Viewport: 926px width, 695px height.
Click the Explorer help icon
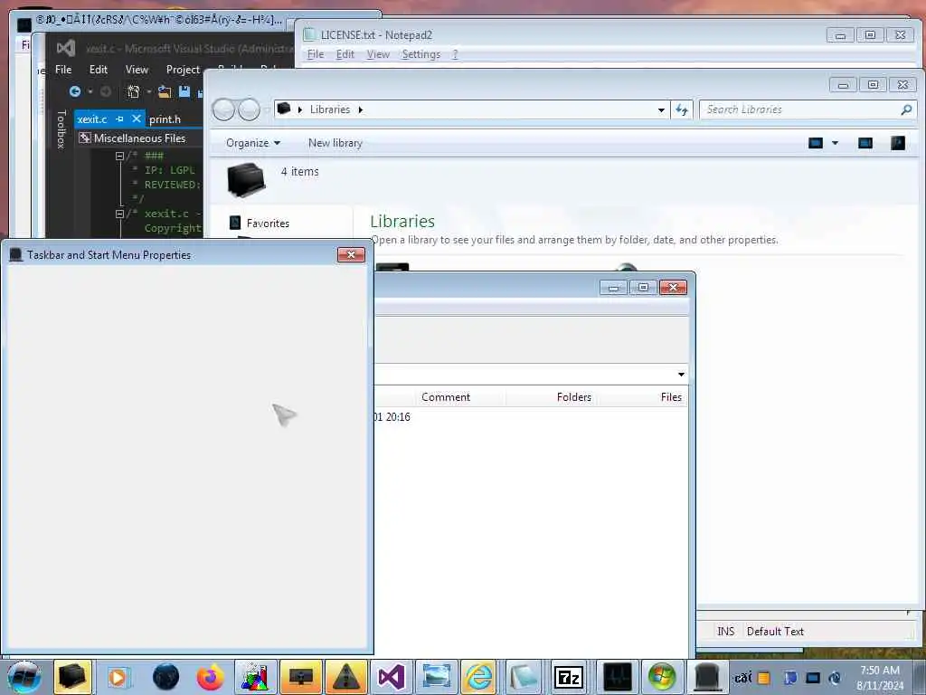click(898, 143)
